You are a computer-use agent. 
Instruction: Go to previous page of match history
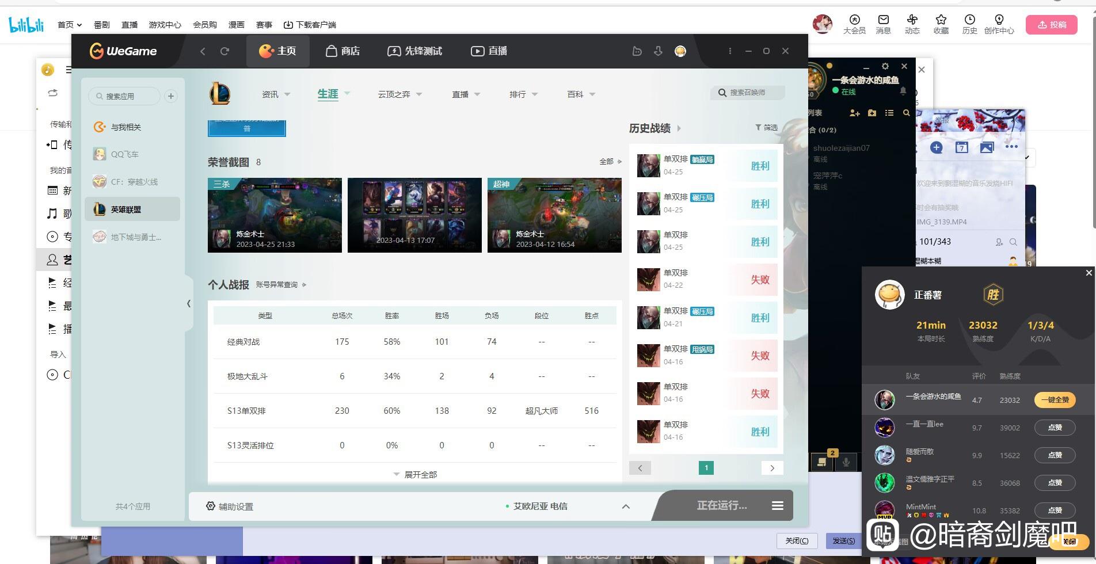640,468
